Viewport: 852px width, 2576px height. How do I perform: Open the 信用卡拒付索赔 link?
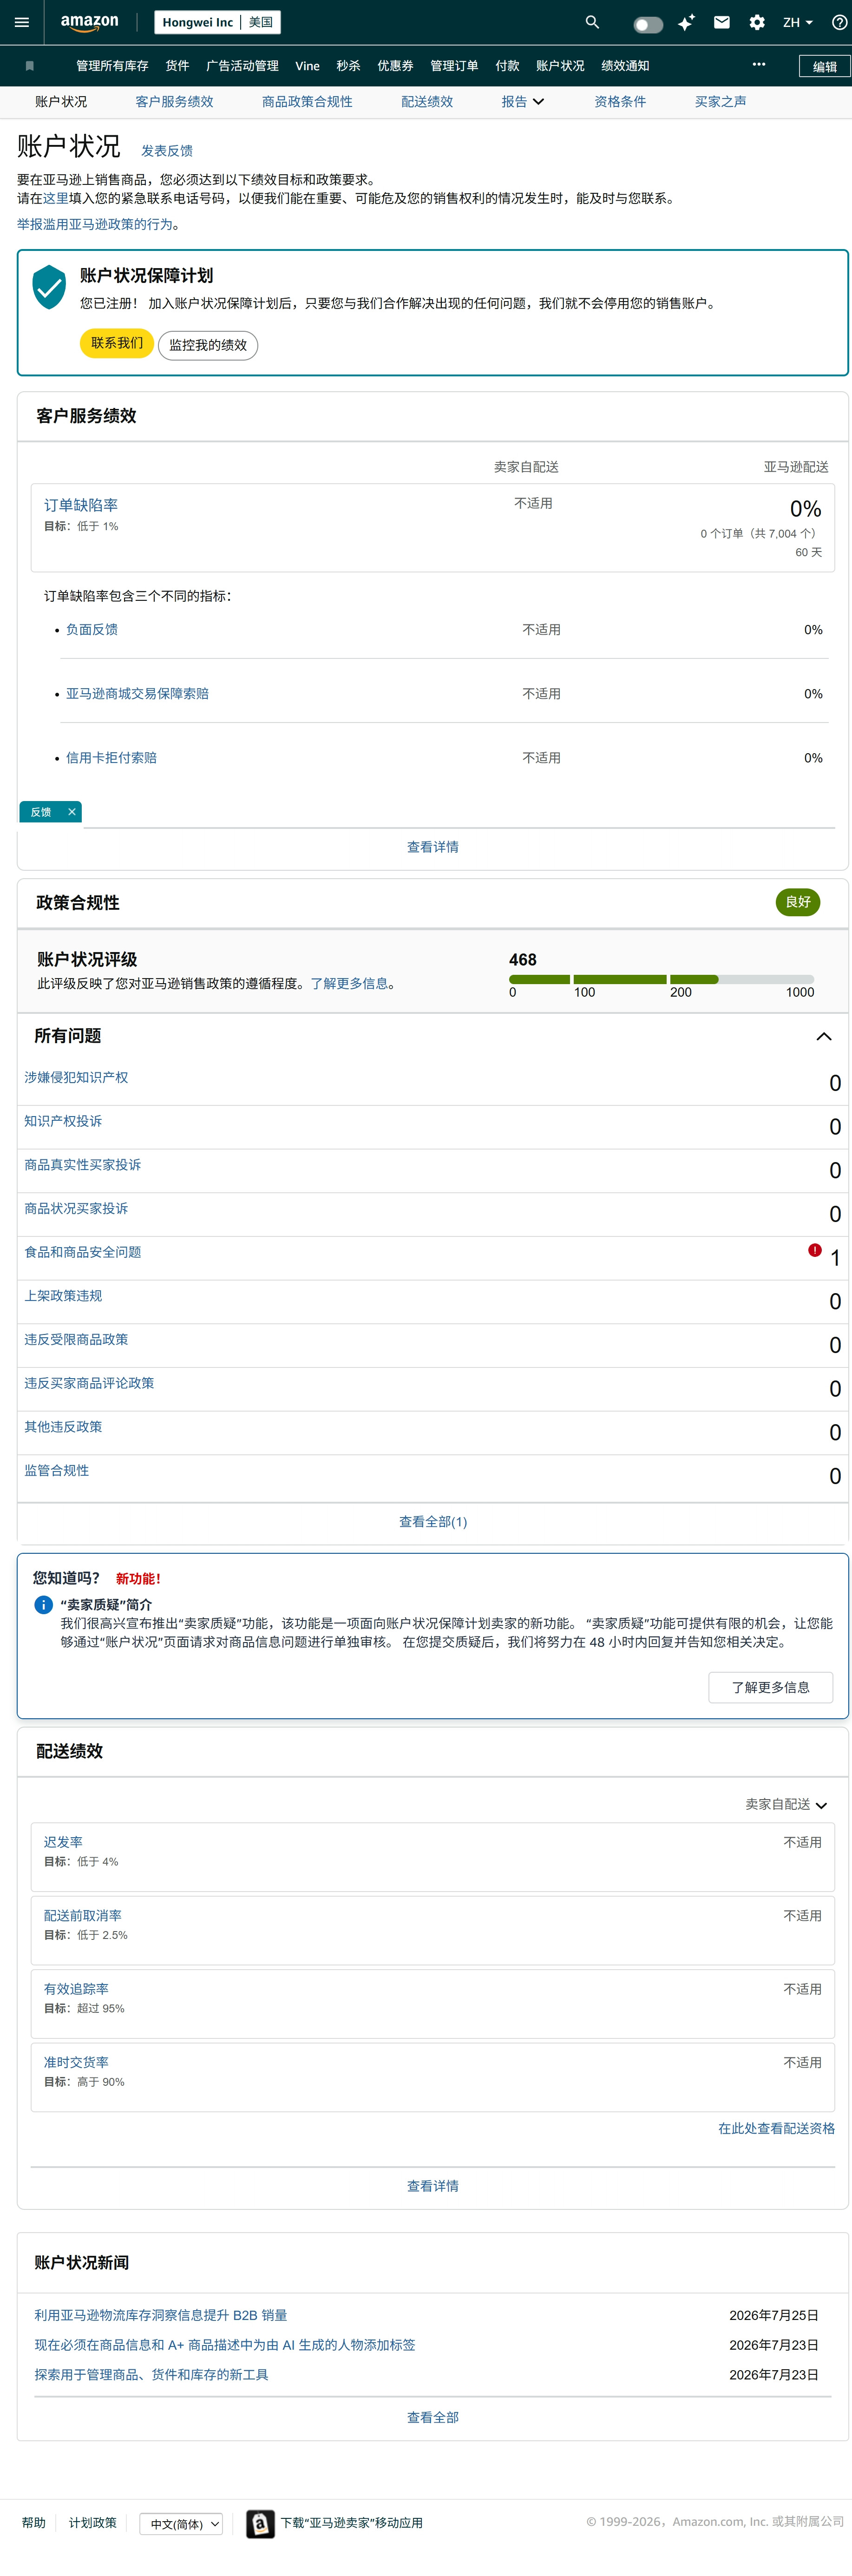tap(111, 758)
